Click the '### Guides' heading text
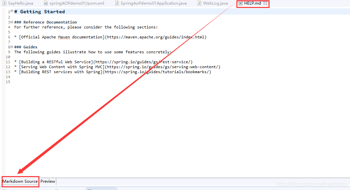The image size is (350, 190). click(x=26, y=47)
